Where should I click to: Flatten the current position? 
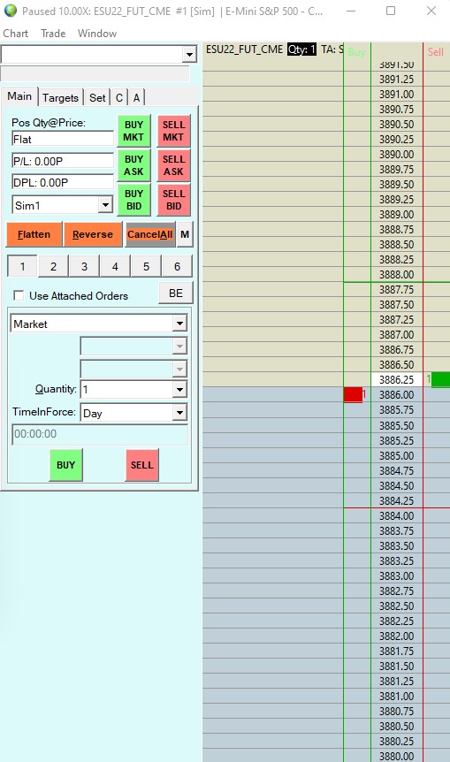click(x=34, y=234)
